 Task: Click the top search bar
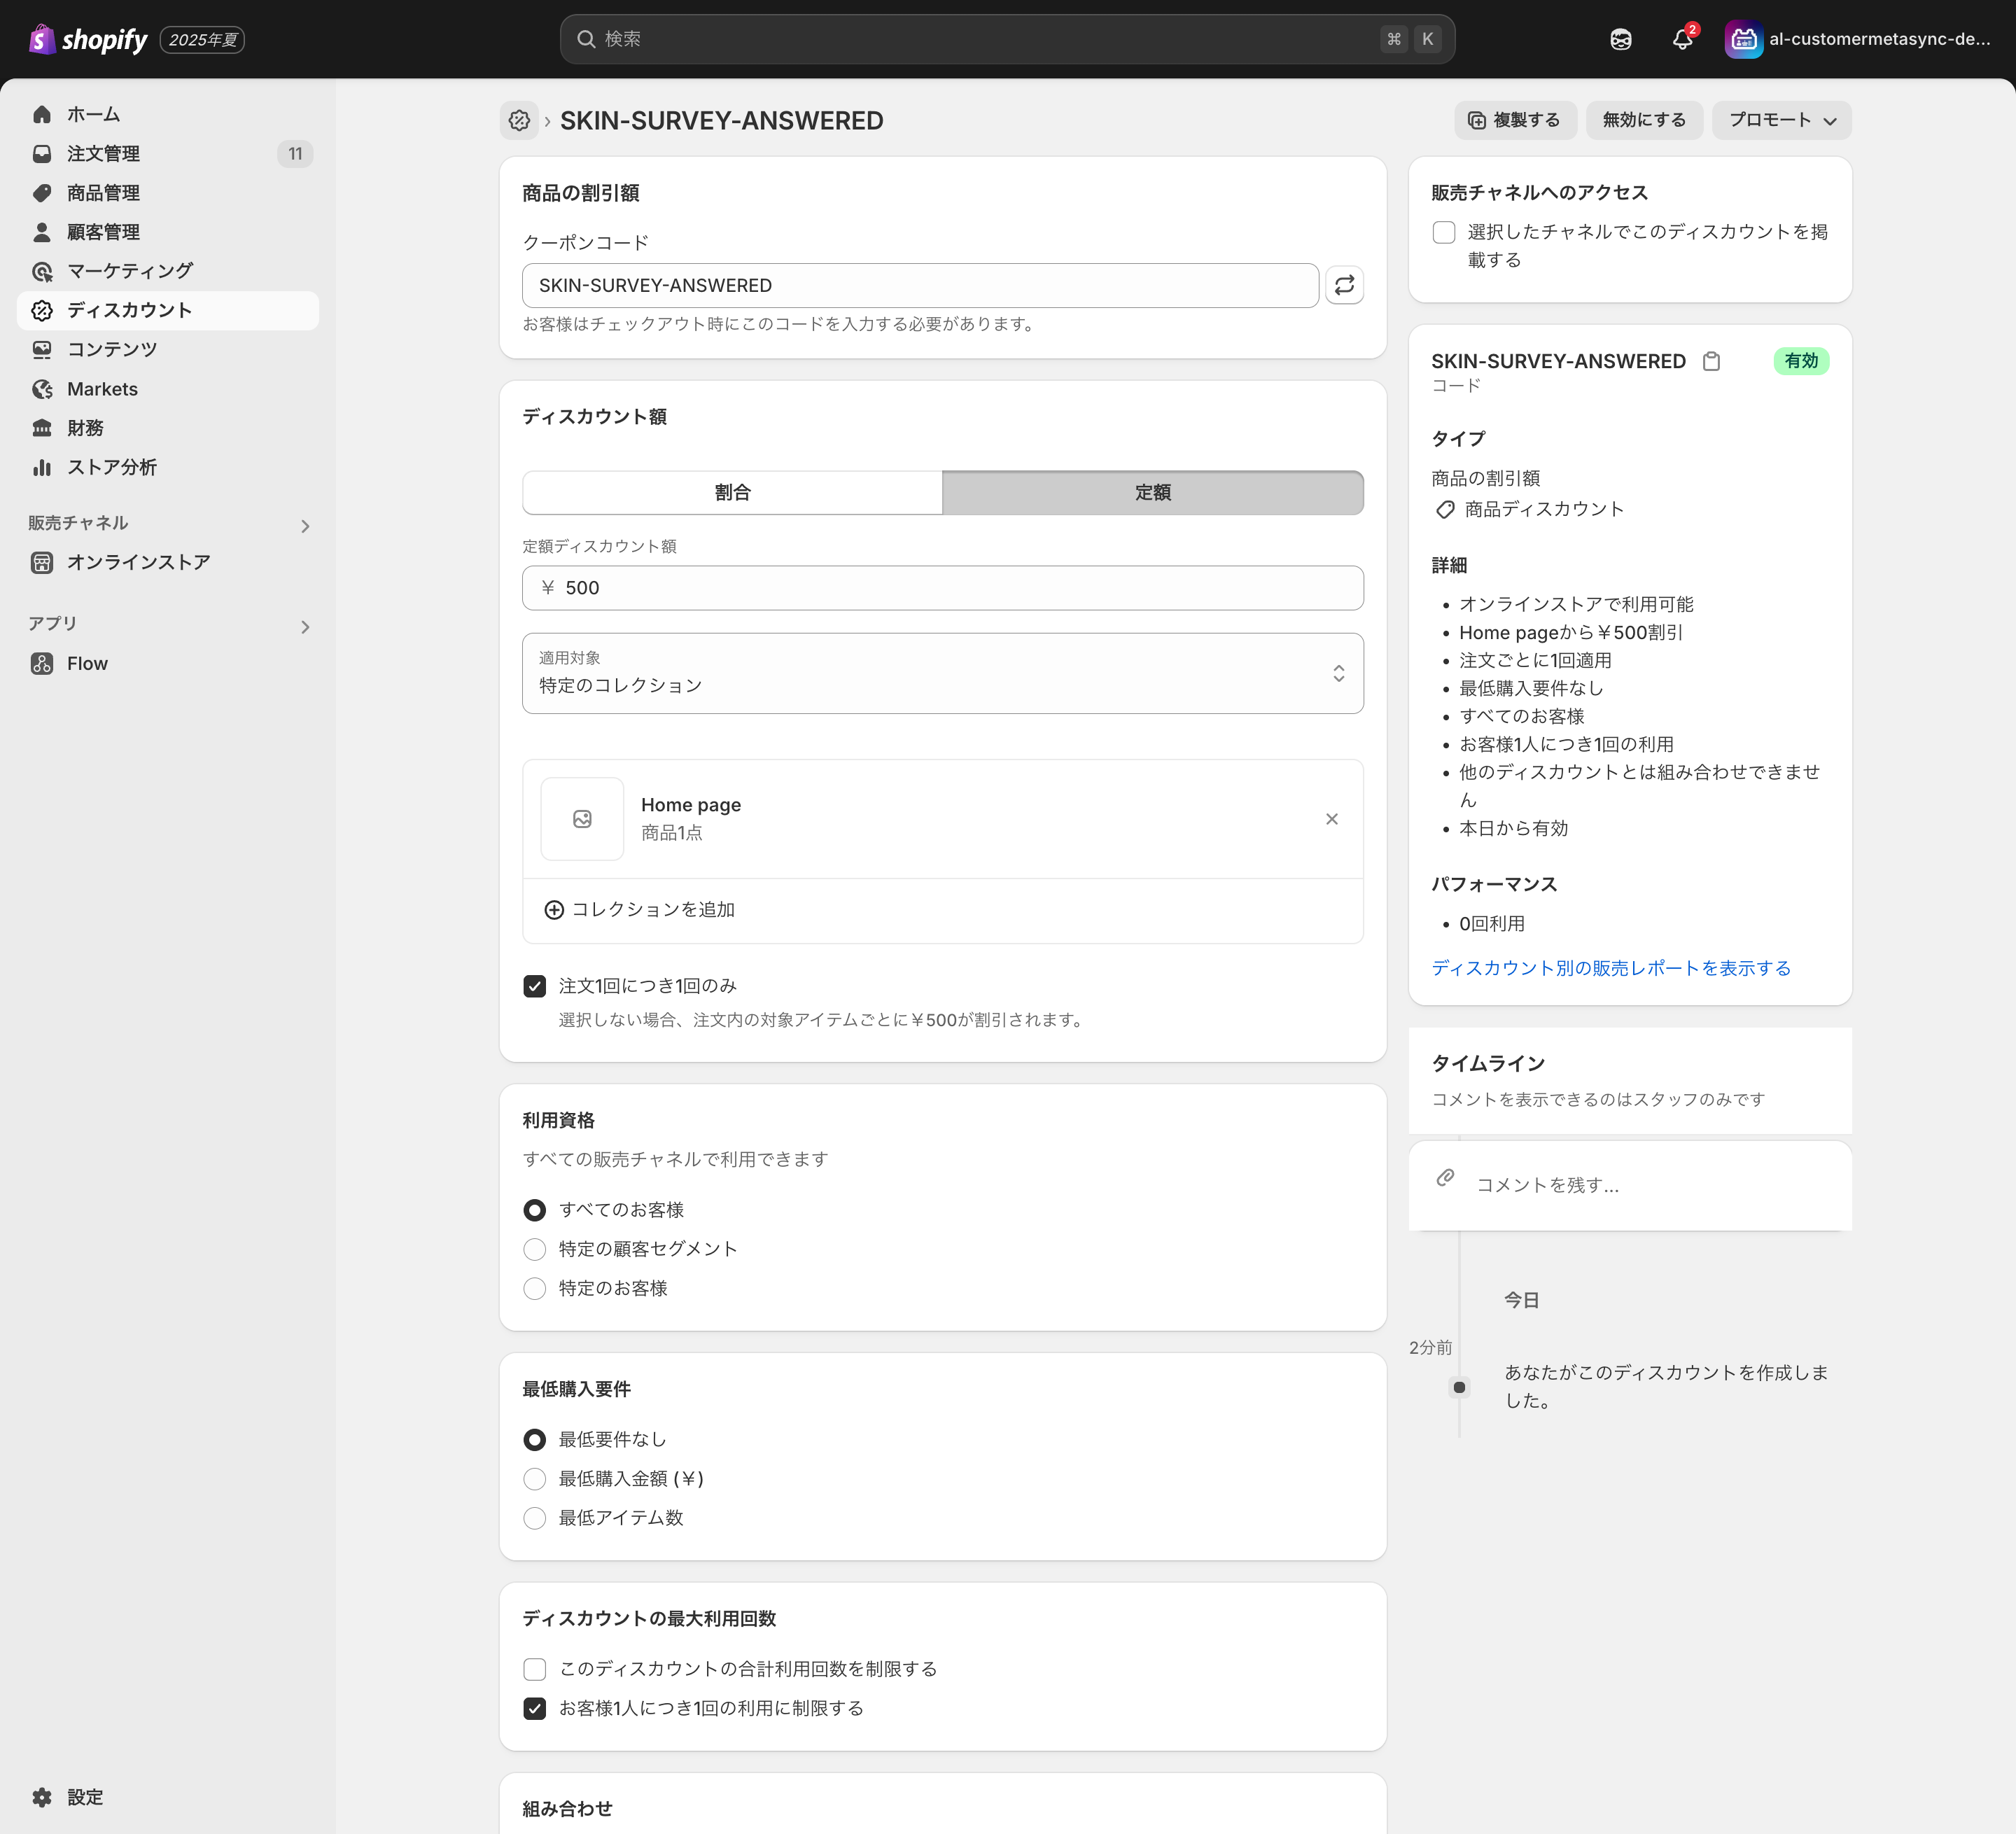(x=1007, y=39)
